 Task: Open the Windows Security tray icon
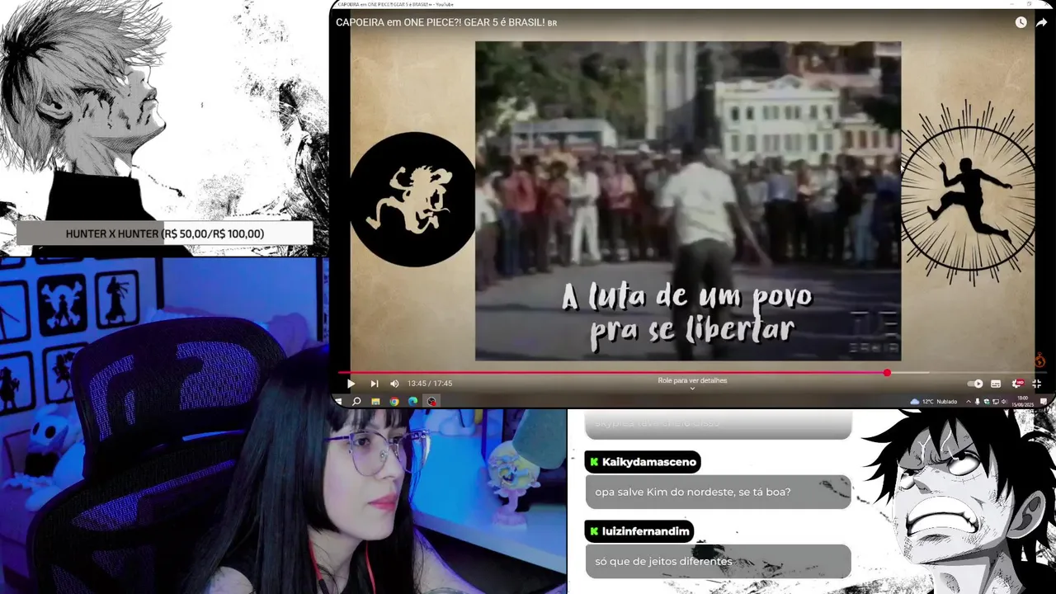[987, 402]
